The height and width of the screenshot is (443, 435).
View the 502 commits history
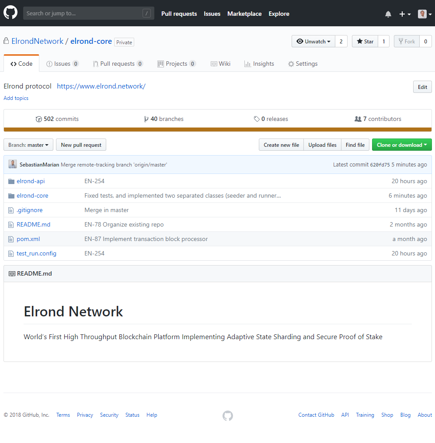pyautogui.click(x=57, y=119)
